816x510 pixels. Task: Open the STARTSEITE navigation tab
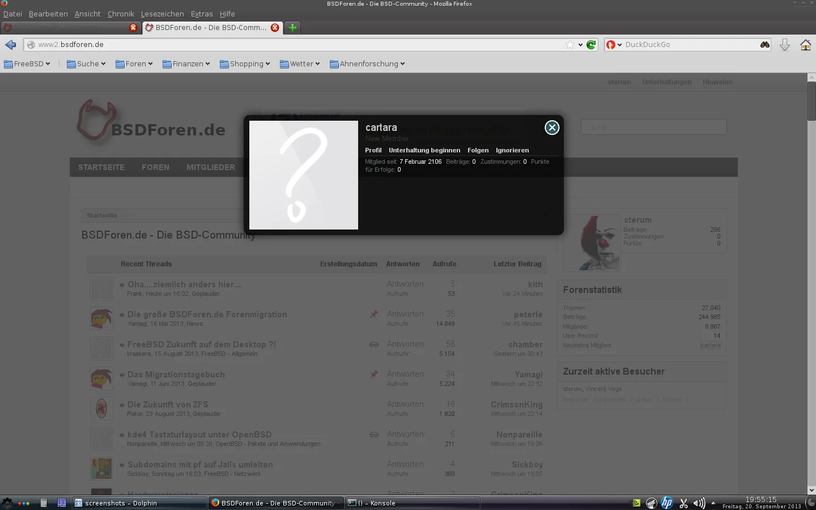pyautogui.click(x=101, y=167)
